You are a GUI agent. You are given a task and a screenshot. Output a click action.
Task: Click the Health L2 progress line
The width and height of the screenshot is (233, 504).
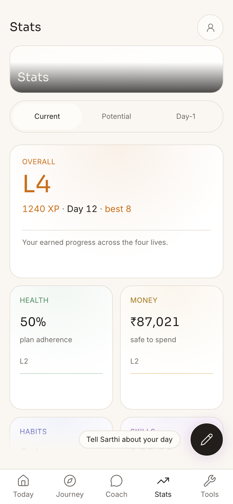click(61, 374)
